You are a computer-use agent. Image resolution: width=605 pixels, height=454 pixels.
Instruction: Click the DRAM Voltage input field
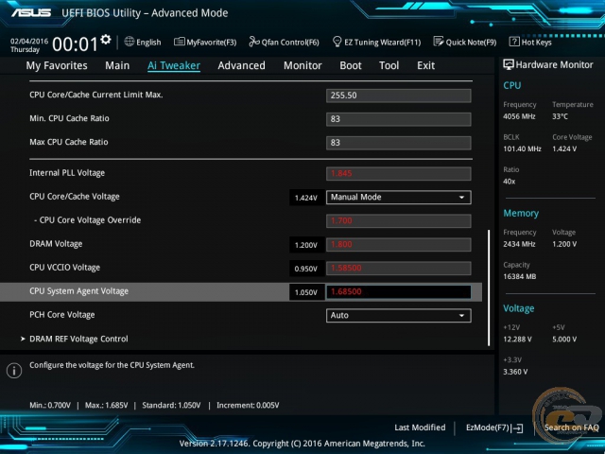399,244
